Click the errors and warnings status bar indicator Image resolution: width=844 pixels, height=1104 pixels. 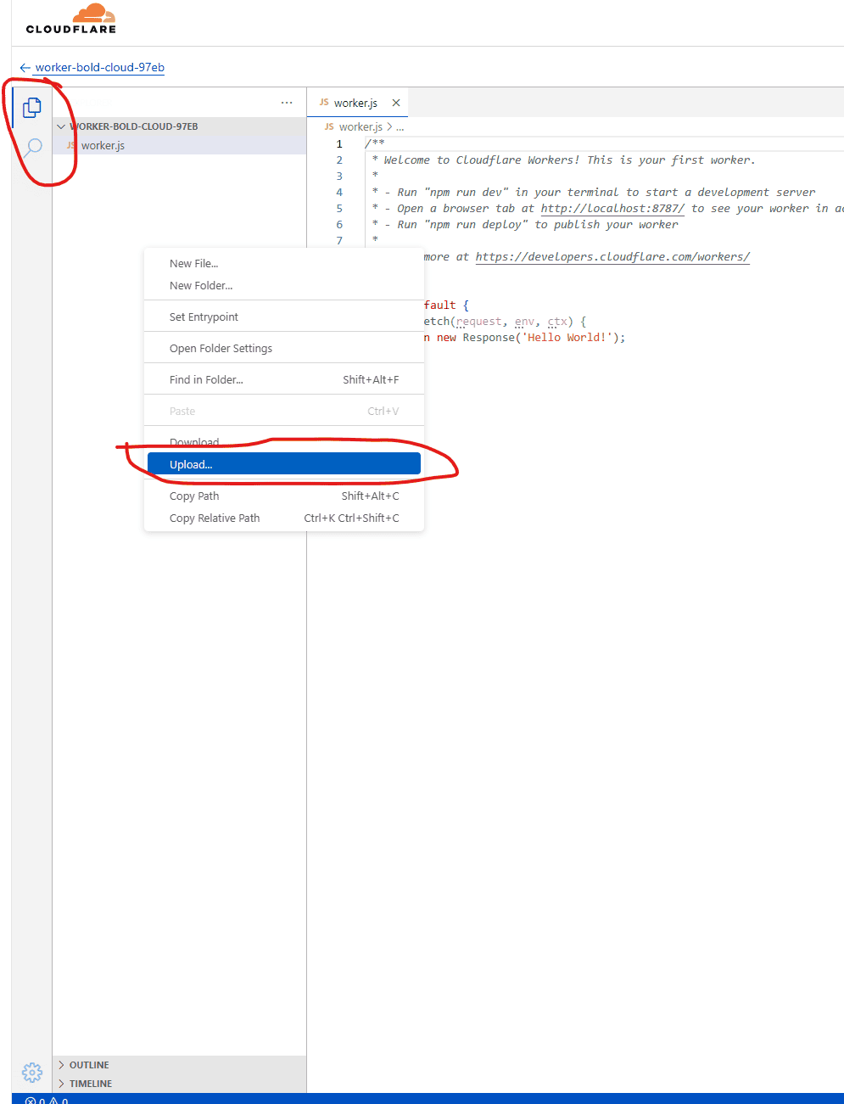(47, 1100)
